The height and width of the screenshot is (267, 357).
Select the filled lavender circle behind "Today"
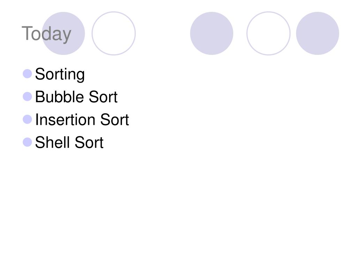pyautogui.click(x=63, y=33)
